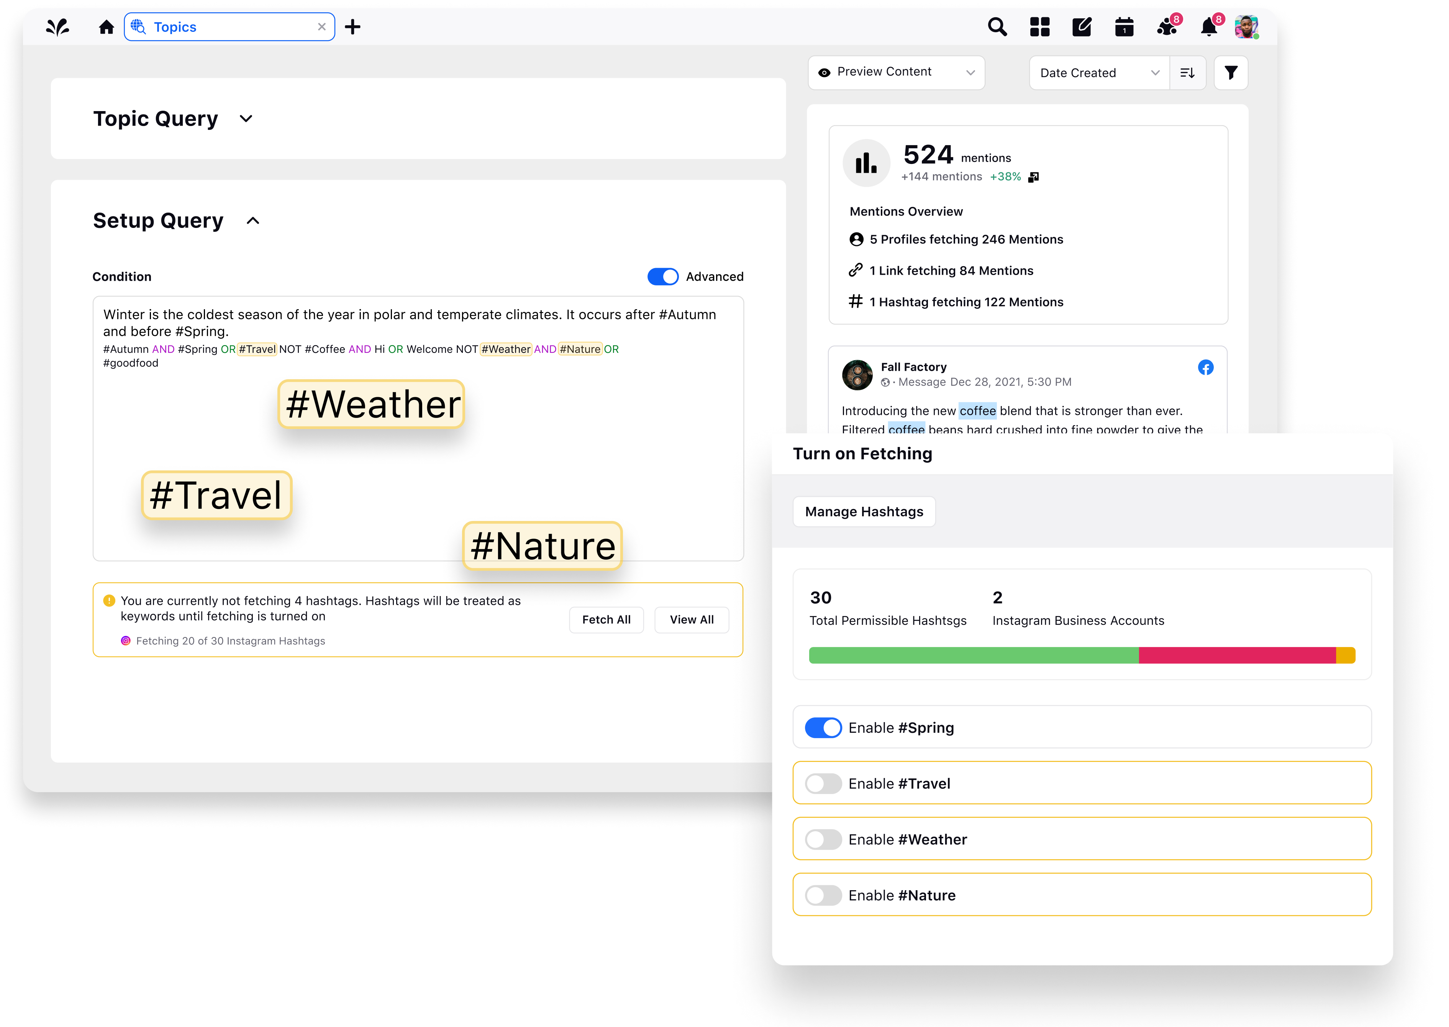
Task: Open the Preview Content dropdown
Action: pyautogui.click(x=896, y=73)
